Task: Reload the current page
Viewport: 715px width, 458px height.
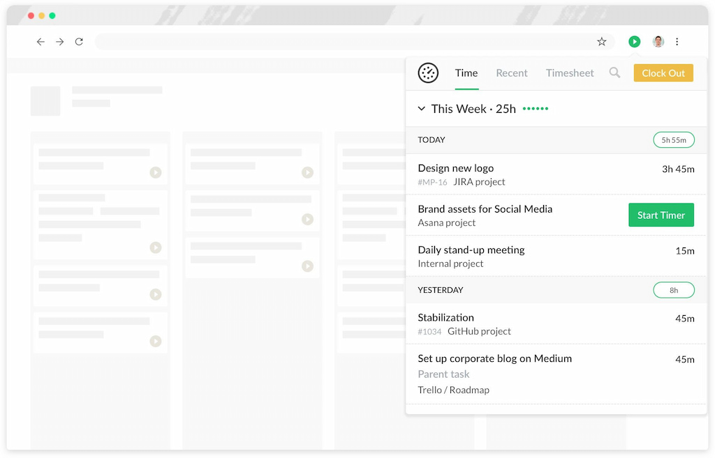Action: click(x=78, y=41)
